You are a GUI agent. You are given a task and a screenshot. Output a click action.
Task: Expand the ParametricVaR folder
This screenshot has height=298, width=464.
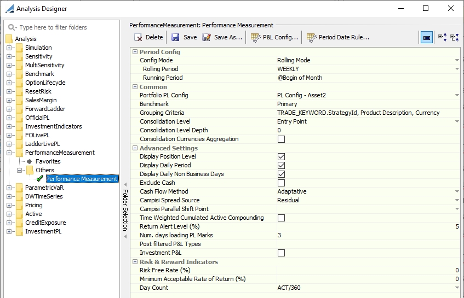point(9,188)
